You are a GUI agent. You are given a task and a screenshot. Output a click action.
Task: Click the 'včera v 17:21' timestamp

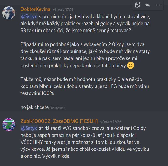pos(63,10)
